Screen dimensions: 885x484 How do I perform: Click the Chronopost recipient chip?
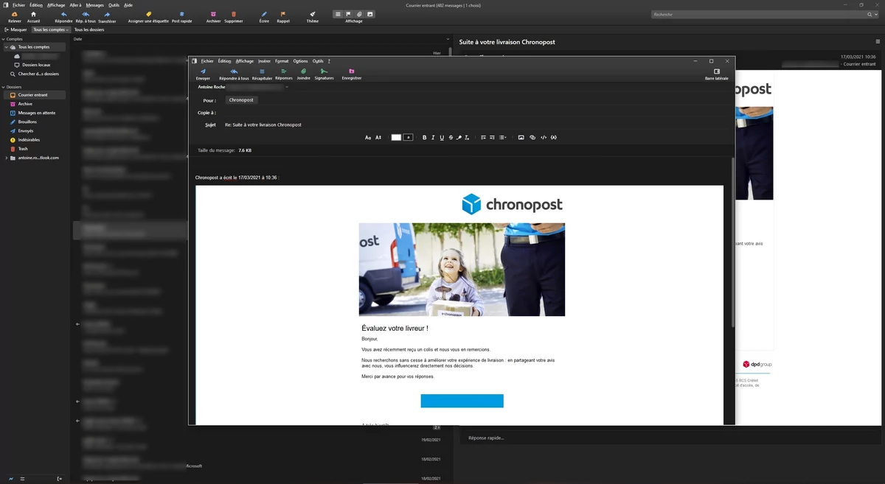pos(240,100)
